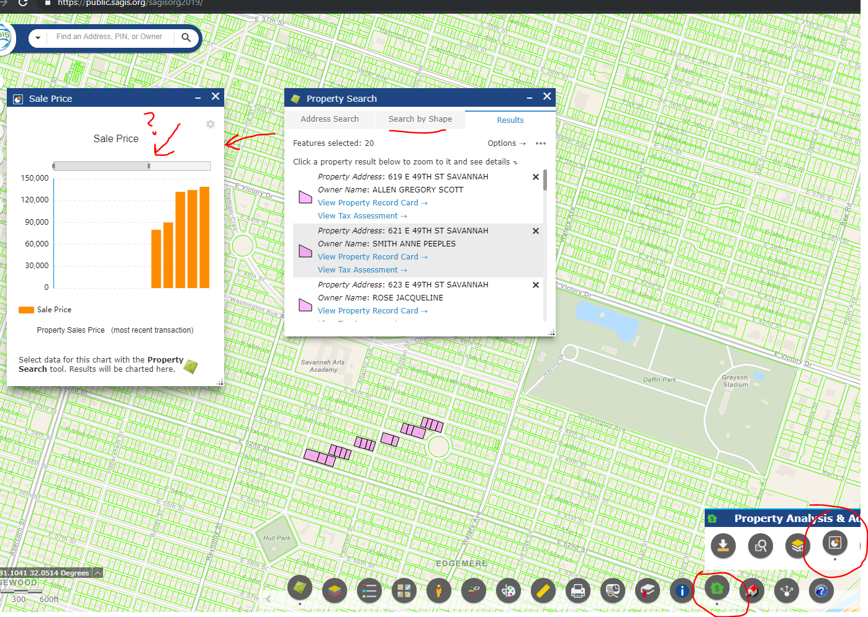Open the Print tool
868x617 pixels.
click(x=578, y=590)
